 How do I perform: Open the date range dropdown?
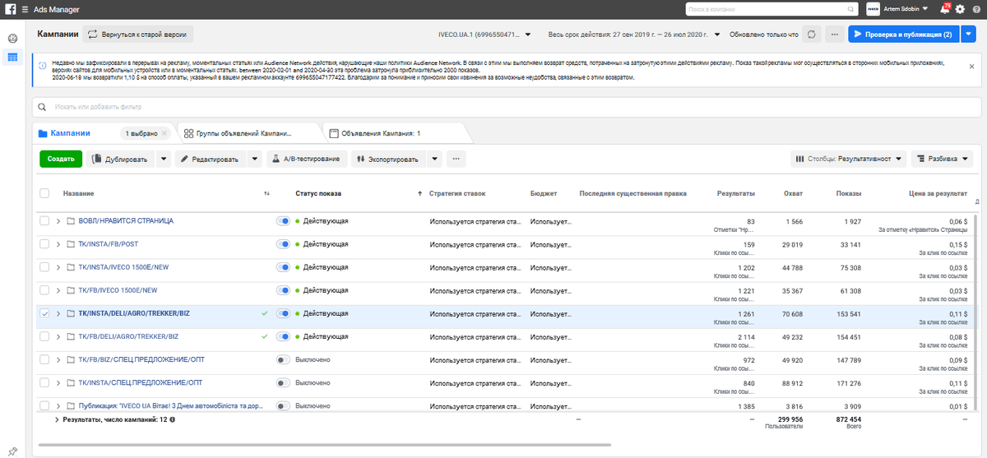tap(634, 35)
